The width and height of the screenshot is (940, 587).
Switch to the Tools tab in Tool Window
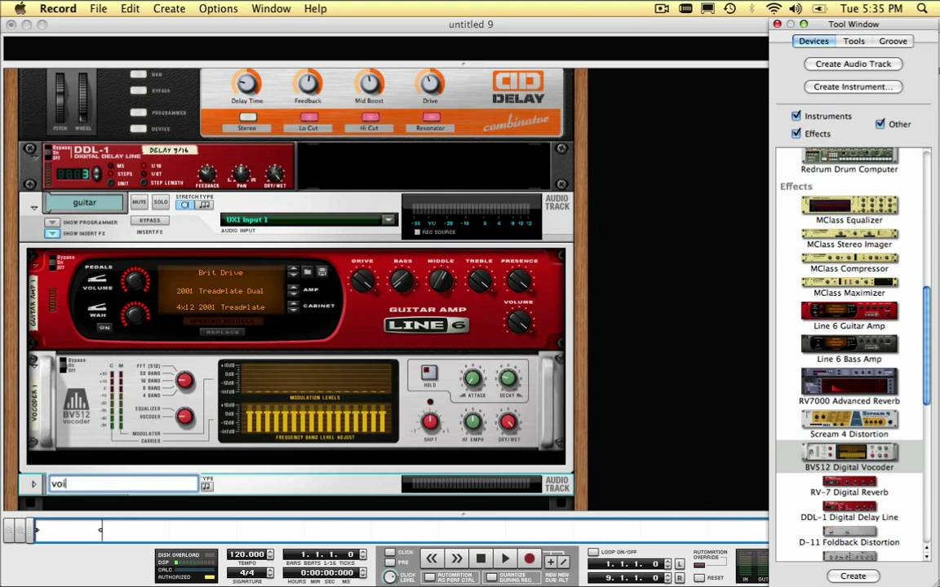click(854, 41)
